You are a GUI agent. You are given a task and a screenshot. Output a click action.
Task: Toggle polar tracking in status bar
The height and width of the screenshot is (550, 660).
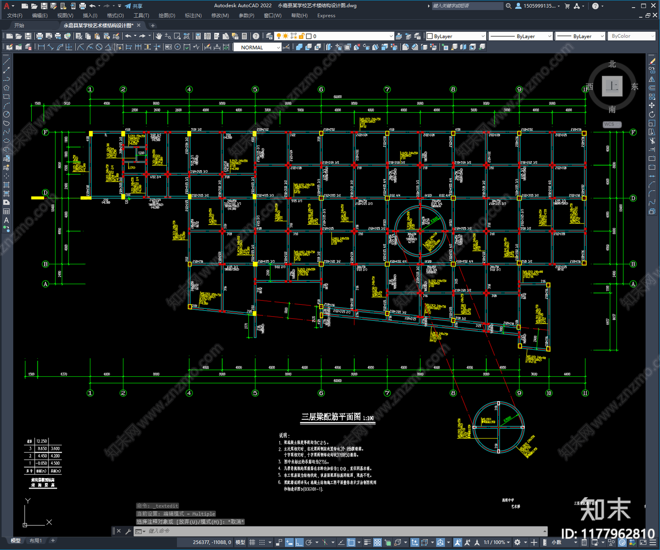tap(309, 542)
